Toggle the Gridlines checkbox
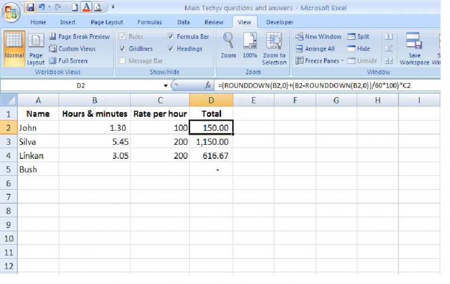 [x=123, y=49]
